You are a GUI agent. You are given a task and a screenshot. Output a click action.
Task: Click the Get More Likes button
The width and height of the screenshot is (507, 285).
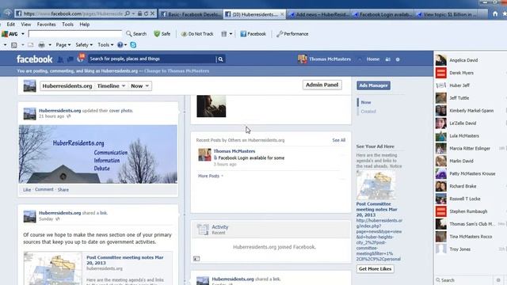(x=375, y=269)
